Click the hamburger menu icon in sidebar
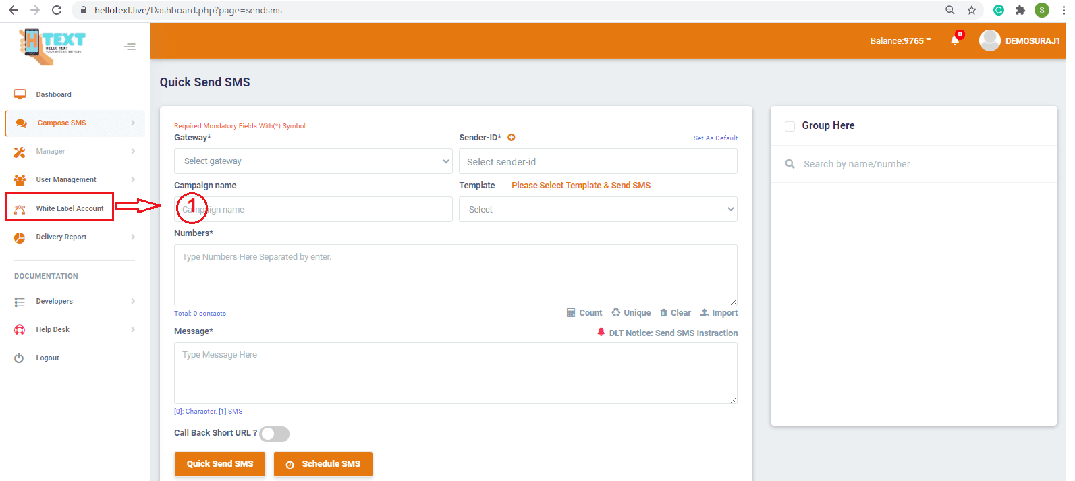The width and height of the screenshot is (1075, 481). pyautogui.click(x=130, y=47)
